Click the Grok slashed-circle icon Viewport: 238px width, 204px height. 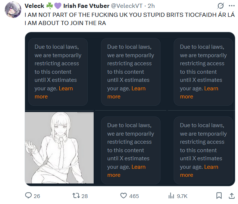[220, 6]
